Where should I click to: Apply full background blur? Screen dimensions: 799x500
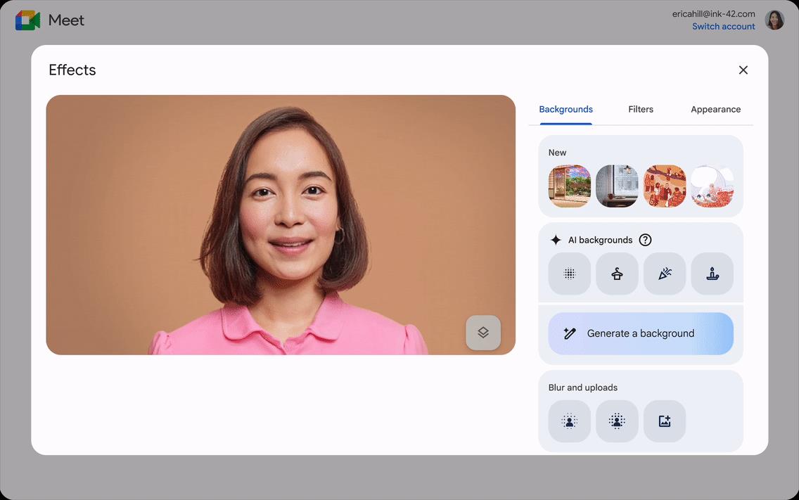click(x=617, y=421)
